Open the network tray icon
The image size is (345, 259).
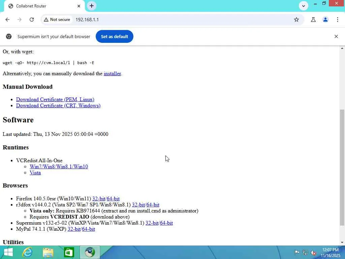(305, 253)
